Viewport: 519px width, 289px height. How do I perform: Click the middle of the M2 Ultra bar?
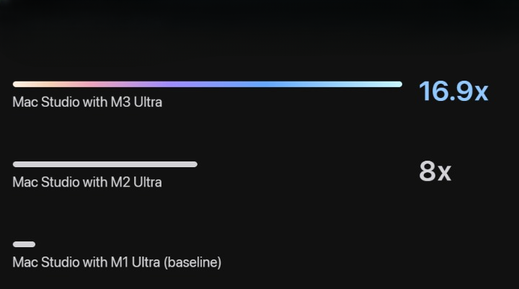coord(105,164)
